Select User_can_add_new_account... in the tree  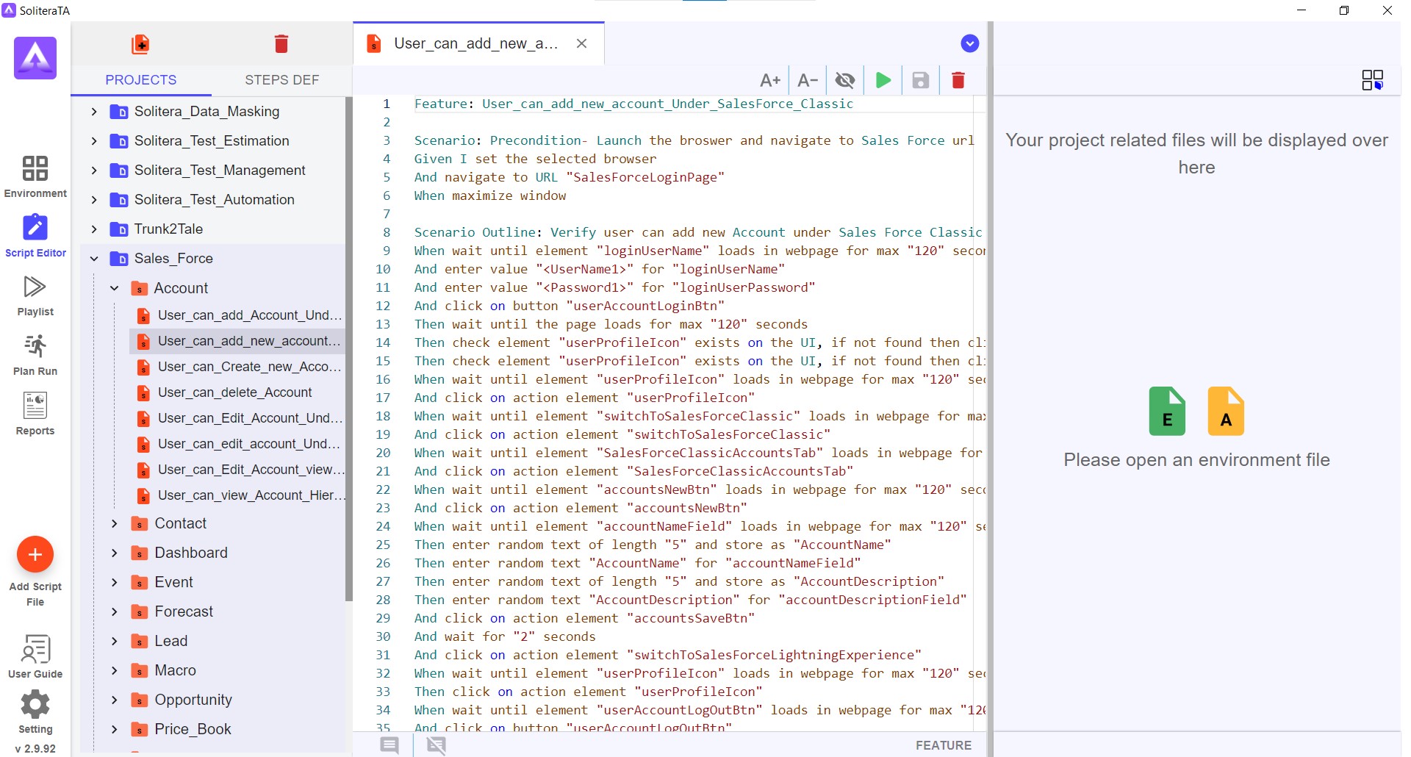[237, 341]
